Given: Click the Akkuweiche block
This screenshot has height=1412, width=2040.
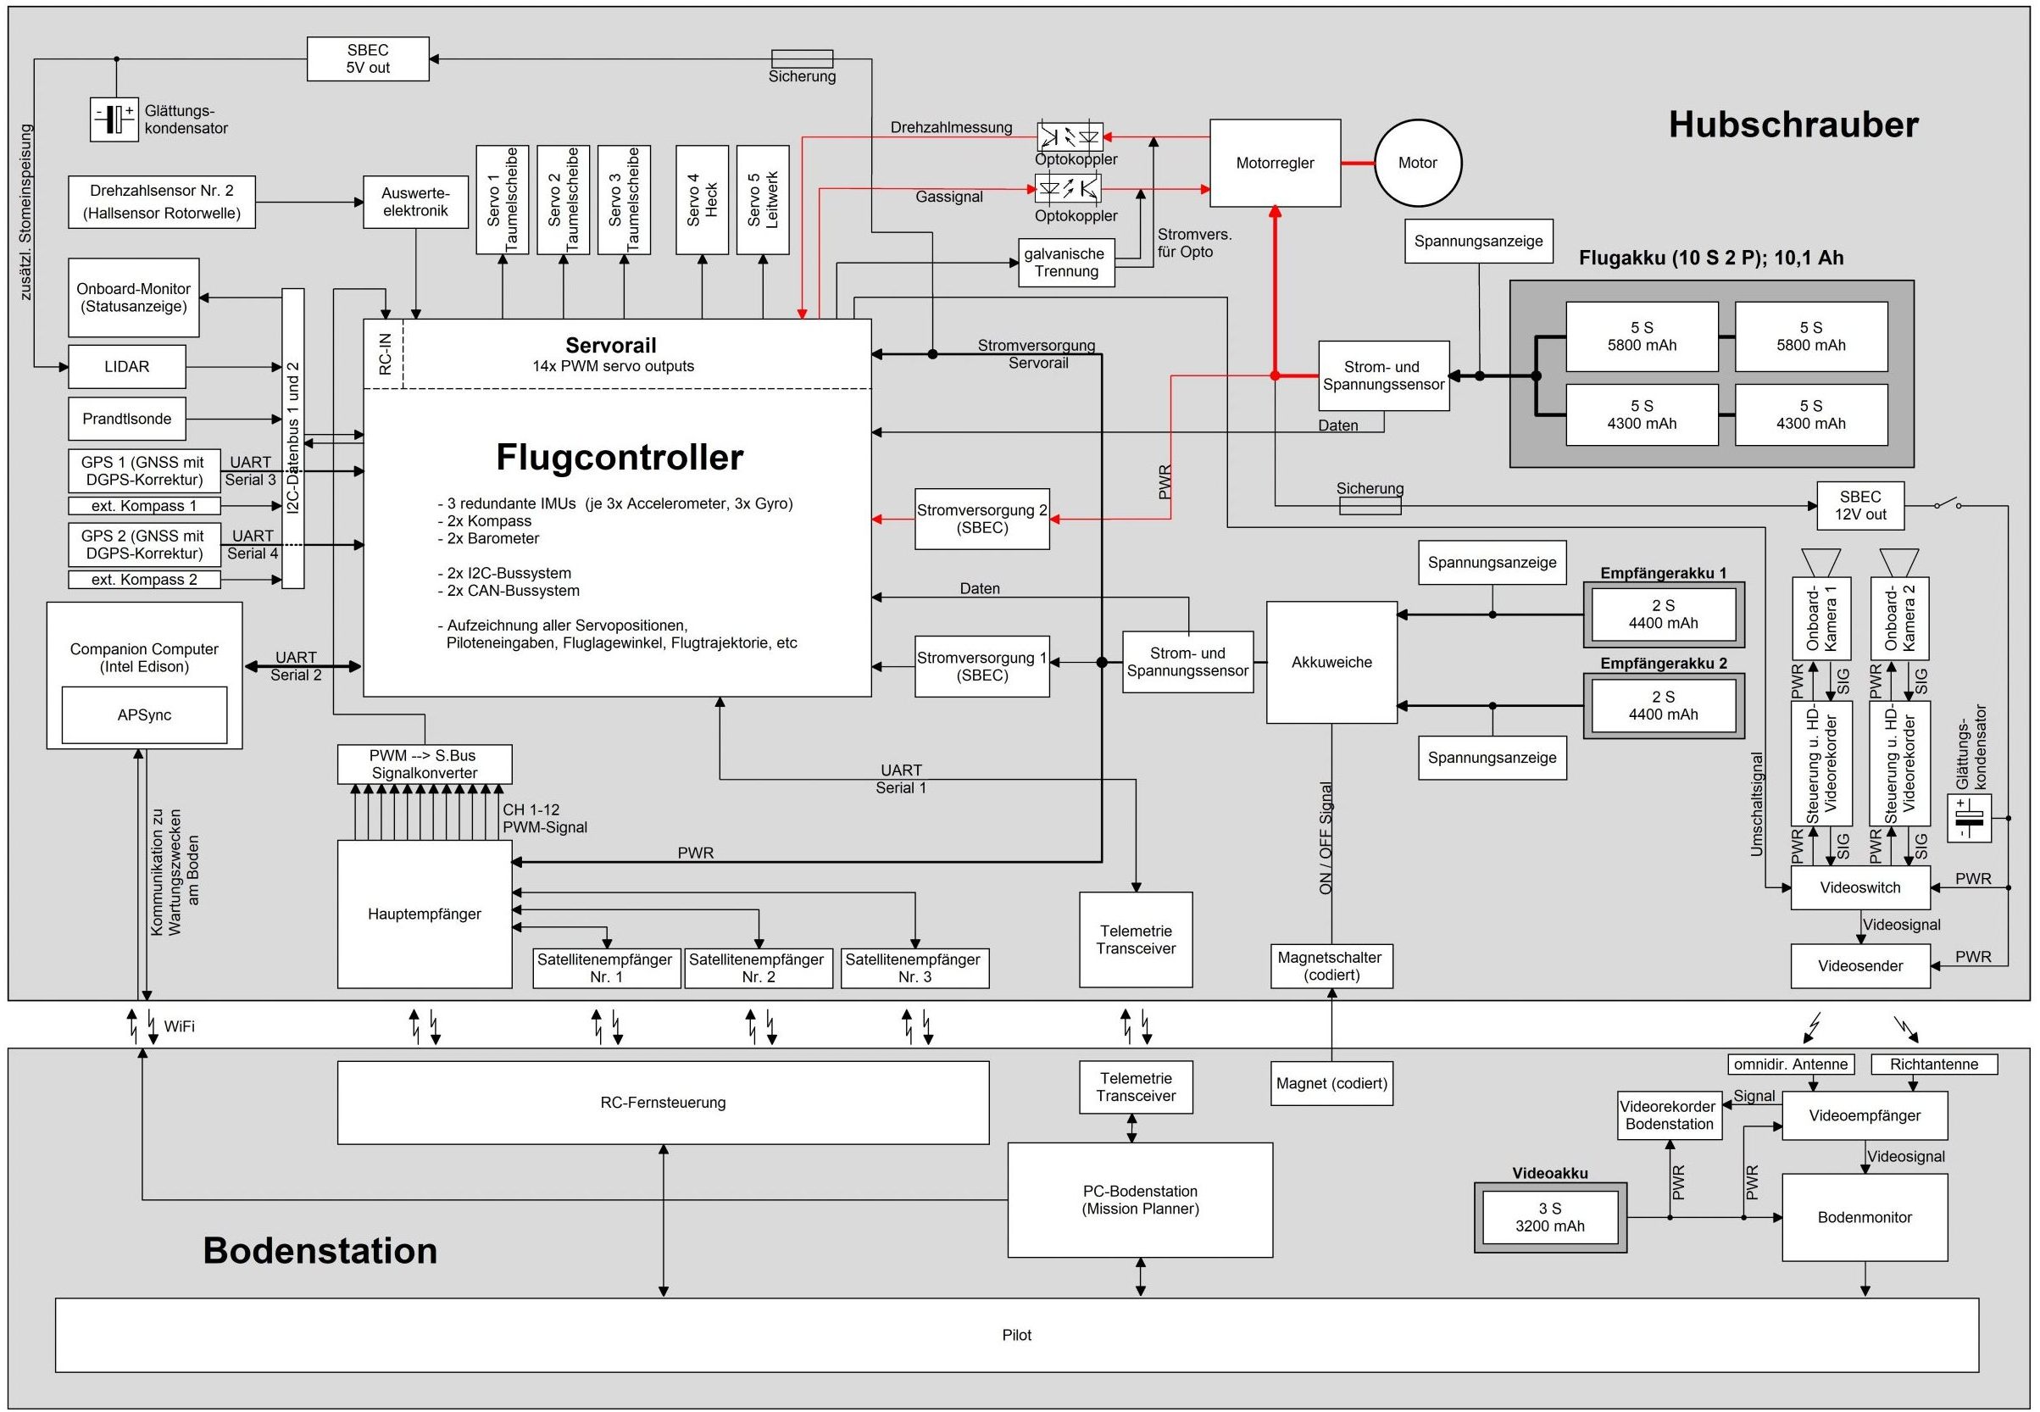Looking at the screenshot, I should tap(1331, 662).
